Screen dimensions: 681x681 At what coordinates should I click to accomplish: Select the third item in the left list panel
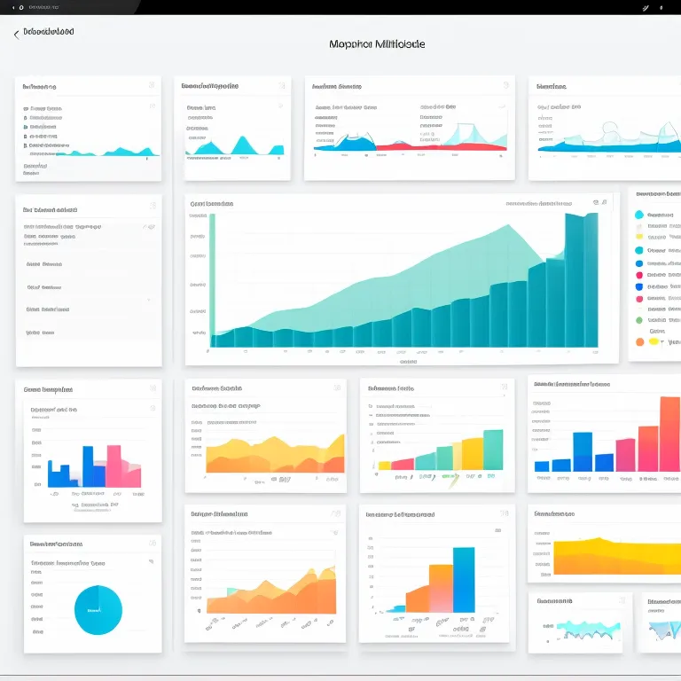[44, 287]
